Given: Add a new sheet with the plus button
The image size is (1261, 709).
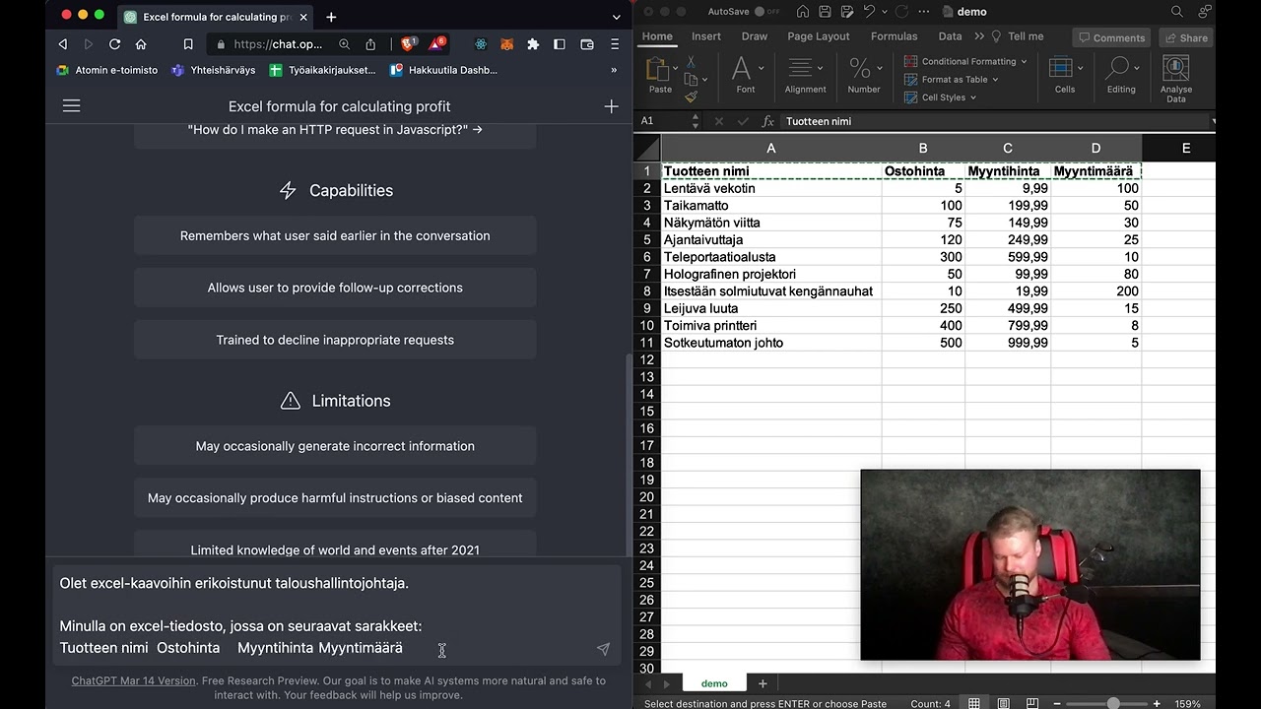Looking at the screenshot, I should tap(762, 683).
